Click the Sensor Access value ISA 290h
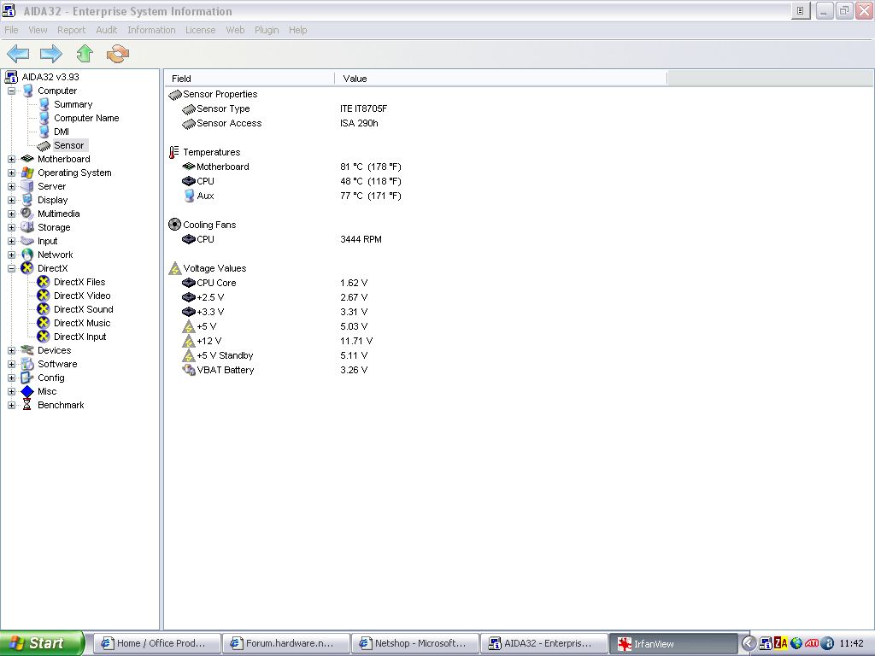 (359, 123)
